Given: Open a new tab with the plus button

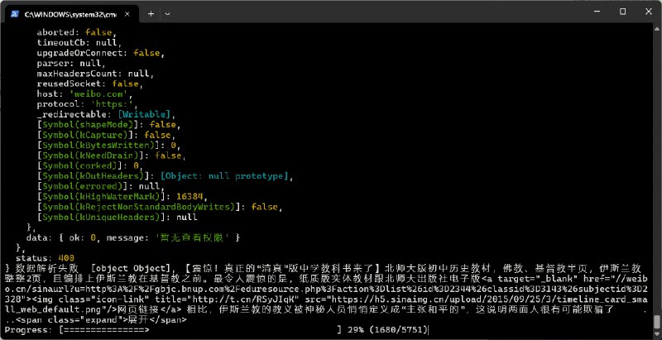Looking at the screenshot, I should click(x=151, y=14).
